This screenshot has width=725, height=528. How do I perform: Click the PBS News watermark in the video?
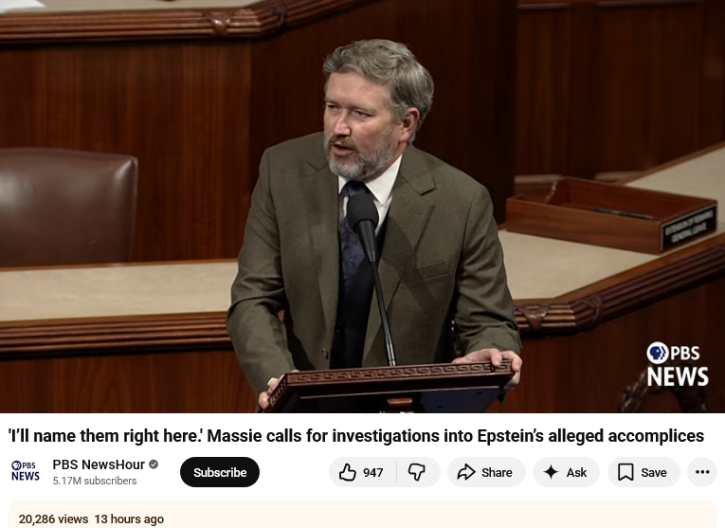677,364
